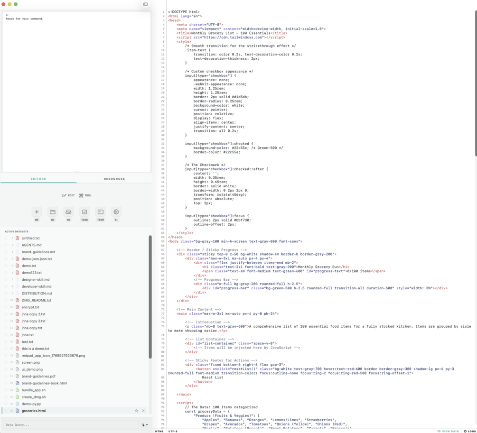477x433 pixels.
Task: Click the test.txt file icon
Action: [x=18, y=342]
